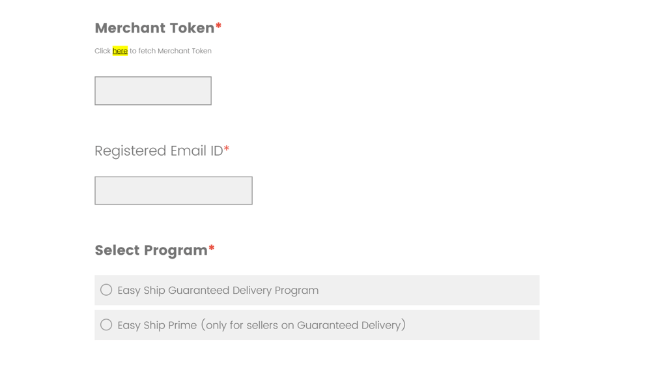667x372 pixels.
Task: Click the right end of the Email ID box
Action: [244, 190]
